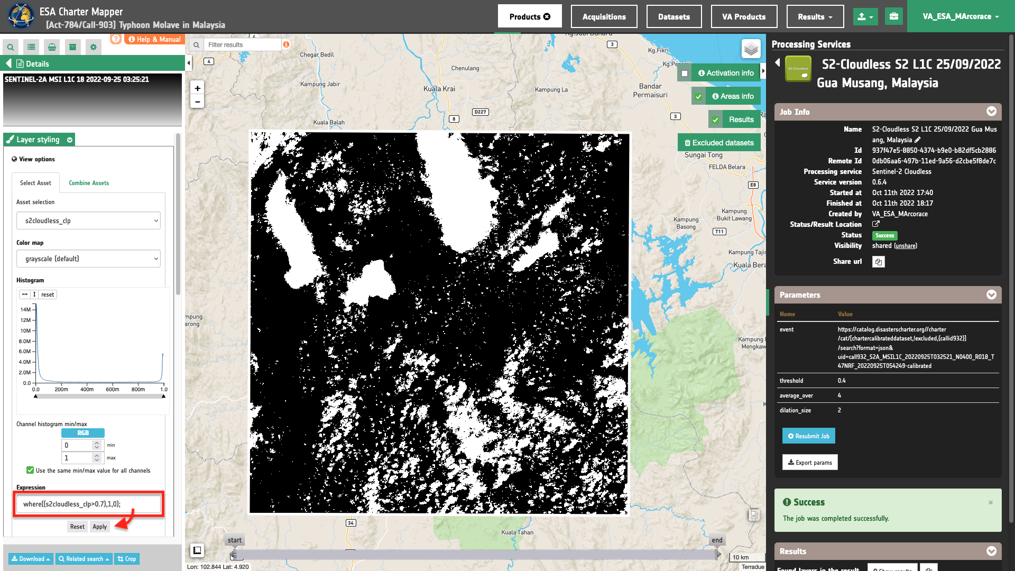The image size is (1015, 571).
Task: Go back using the Details arrow
Action: pyautogui.click(x=8, y=63)
